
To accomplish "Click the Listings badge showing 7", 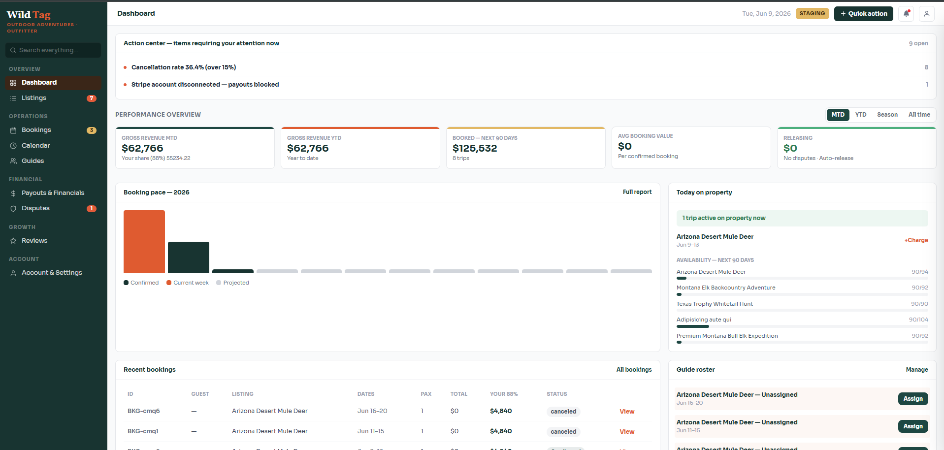I will pos(92,98).
